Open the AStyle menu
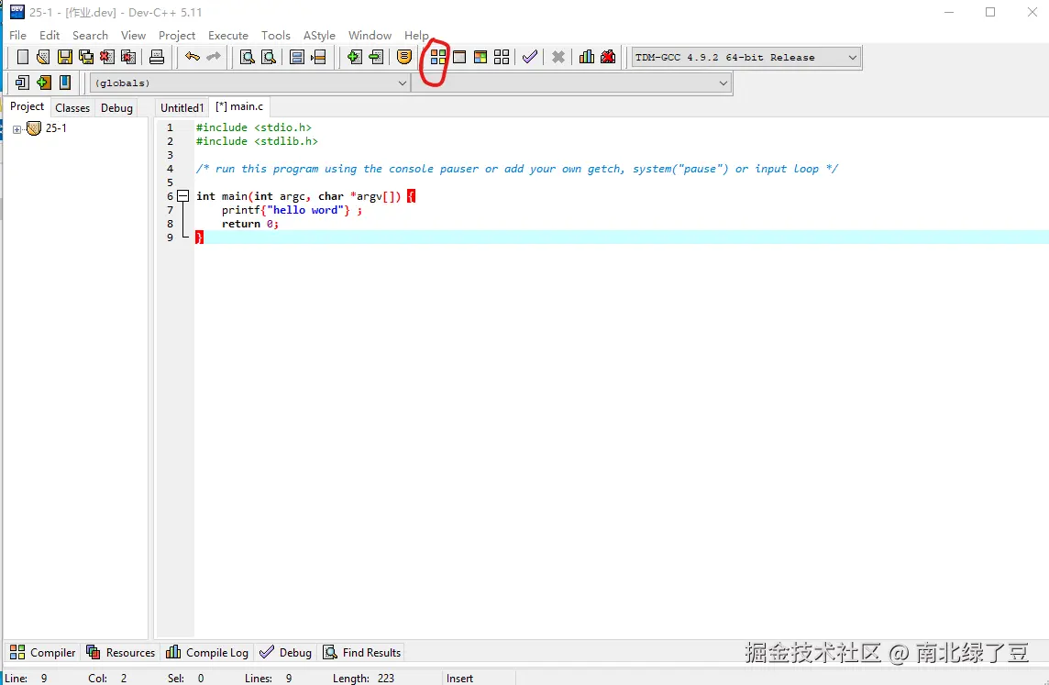Screen dimensions: 1049x685 319,36
